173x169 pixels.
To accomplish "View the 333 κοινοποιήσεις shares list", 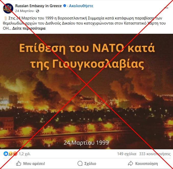I will [x=155, y=154].
